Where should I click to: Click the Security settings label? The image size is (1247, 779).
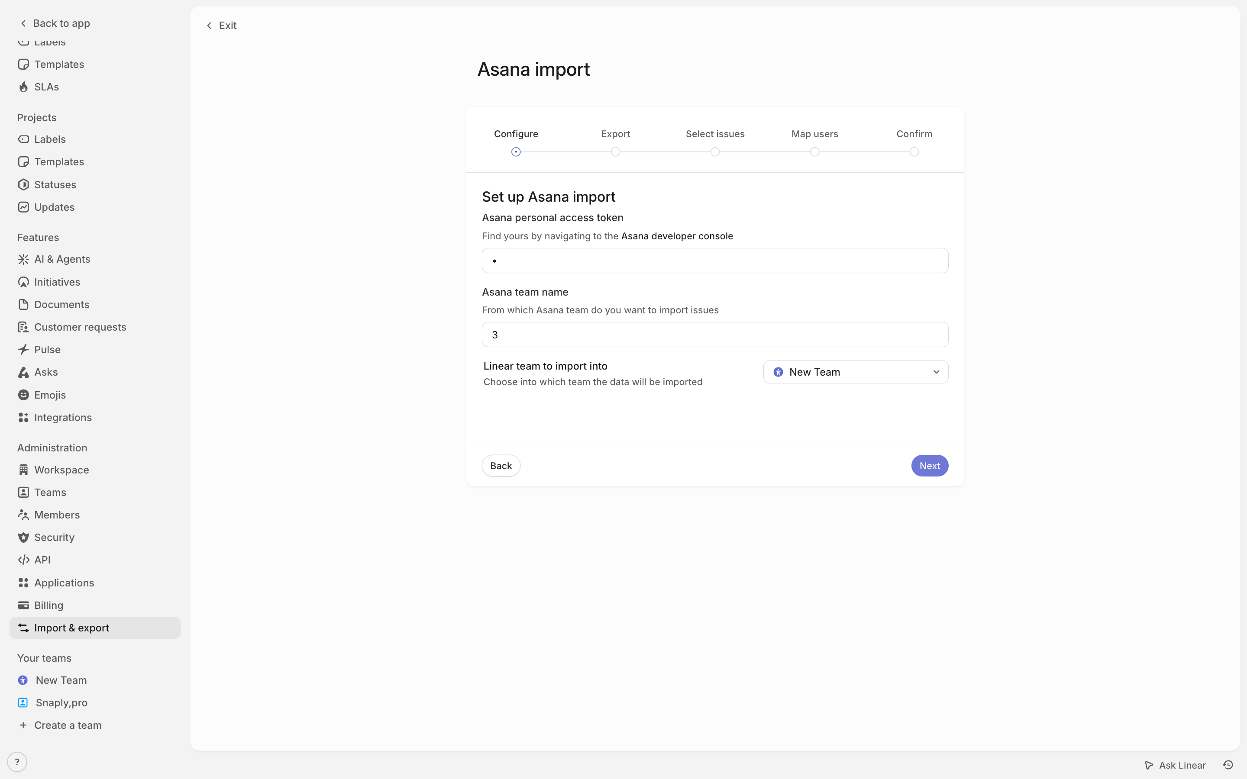click(x=54, y=538)
